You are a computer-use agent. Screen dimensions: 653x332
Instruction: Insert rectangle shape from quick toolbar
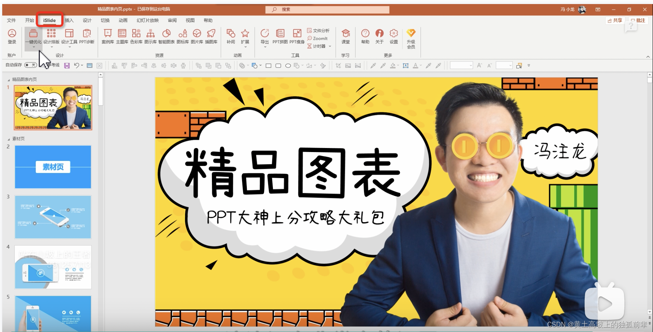point(268,66)
